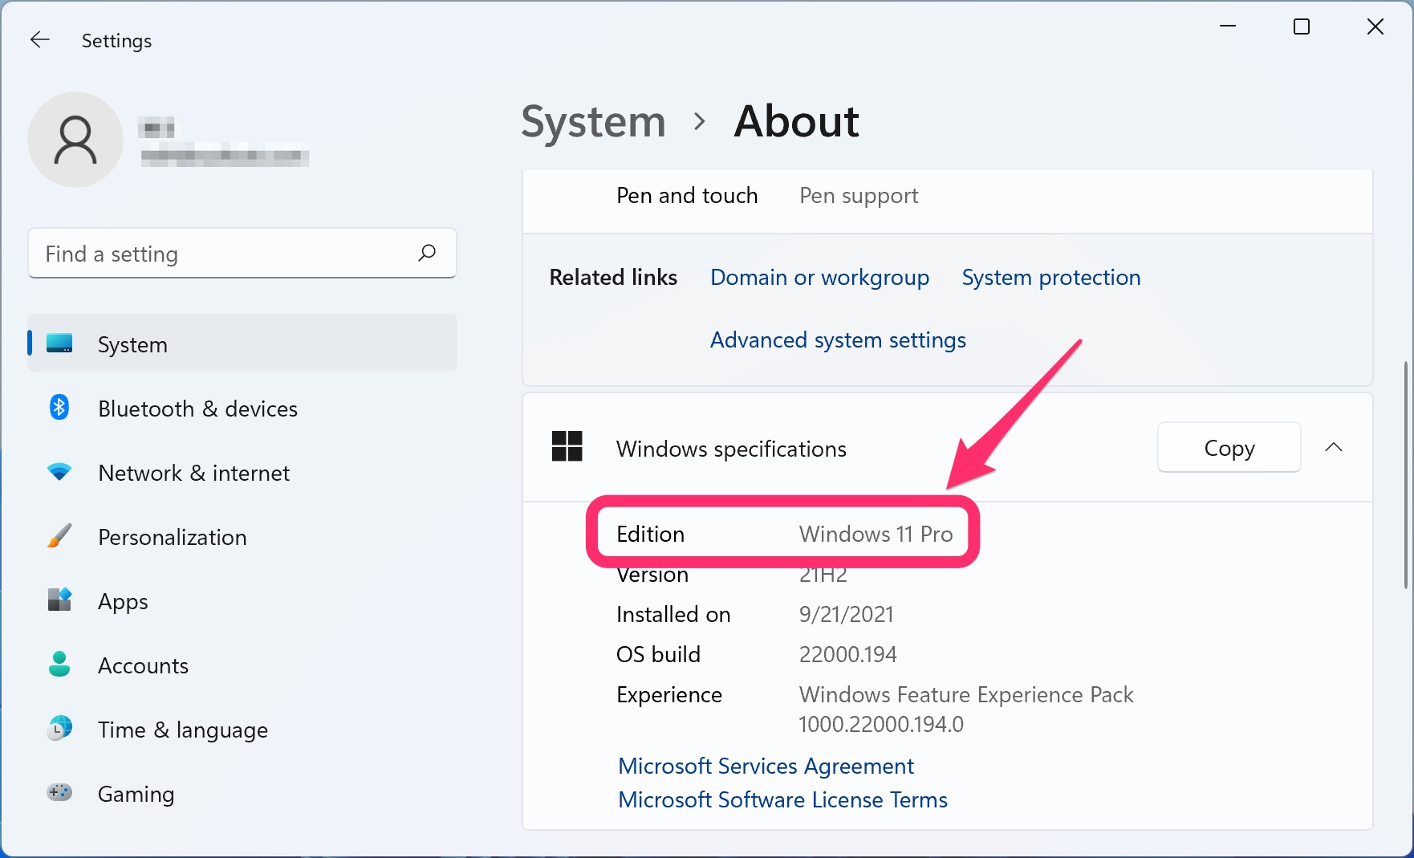The width and height of the screenshot is (1414, 858).
Task: Go to Gaming settings
Action: click(x=242, y=793)
